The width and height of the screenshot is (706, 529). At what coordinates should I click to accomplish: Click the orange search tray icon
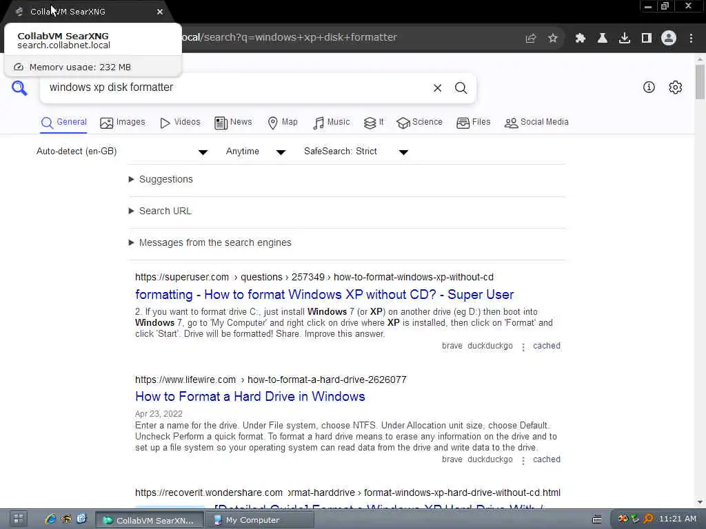point(648,519)
